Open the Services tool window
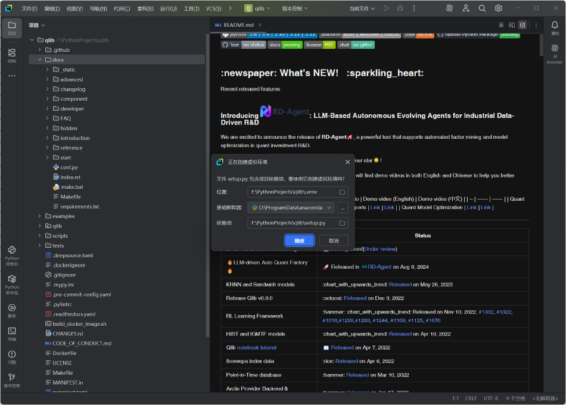The width and height of the screenshot is (566, 405). [x=12, y=310]
